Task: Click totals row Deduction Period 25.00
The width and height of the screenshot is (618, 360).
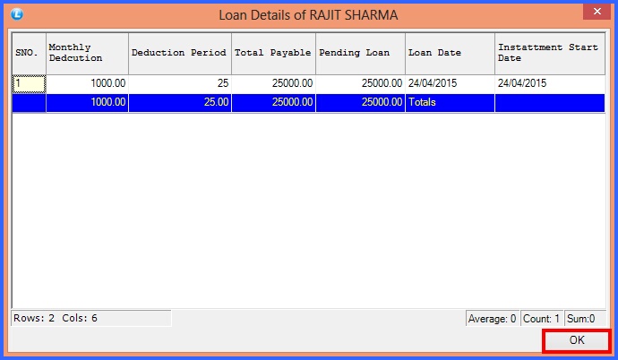Action: point(180,103)
